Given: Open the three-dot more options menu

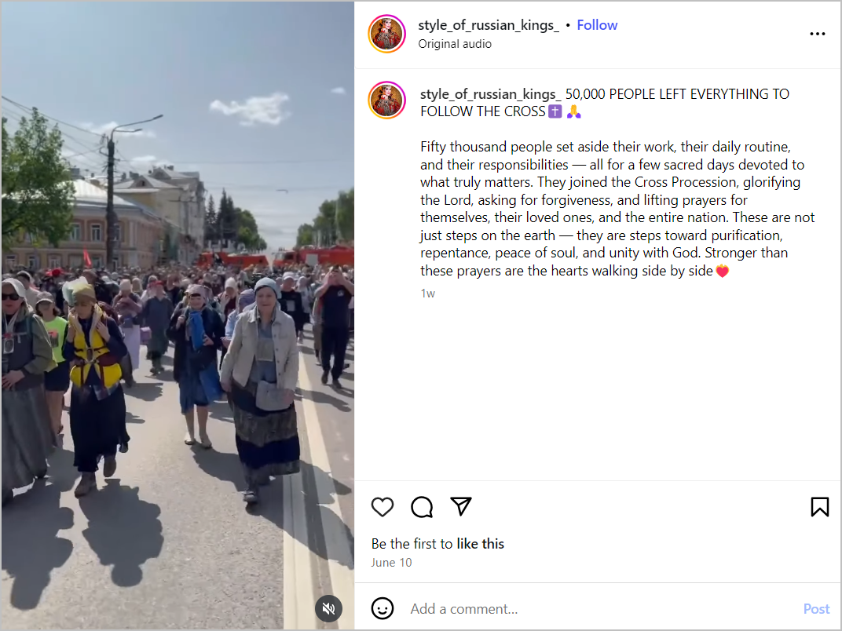Looking at the screenshot, I should [818, 34].
